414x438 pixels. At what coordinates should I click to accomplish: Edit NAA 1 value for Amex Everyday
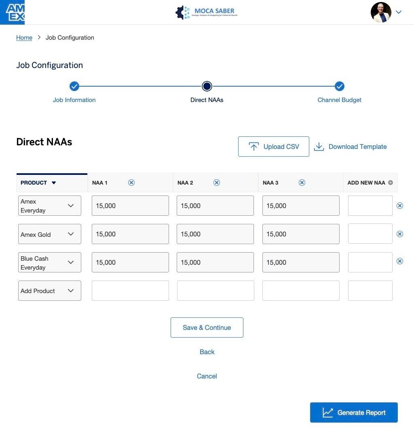(x=130, y=206)
